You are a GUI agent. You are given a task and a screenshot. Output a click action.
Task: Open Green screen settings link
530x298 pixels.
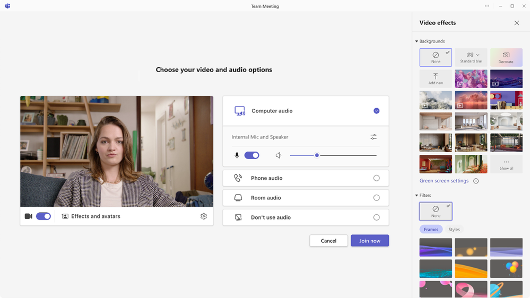444,181
